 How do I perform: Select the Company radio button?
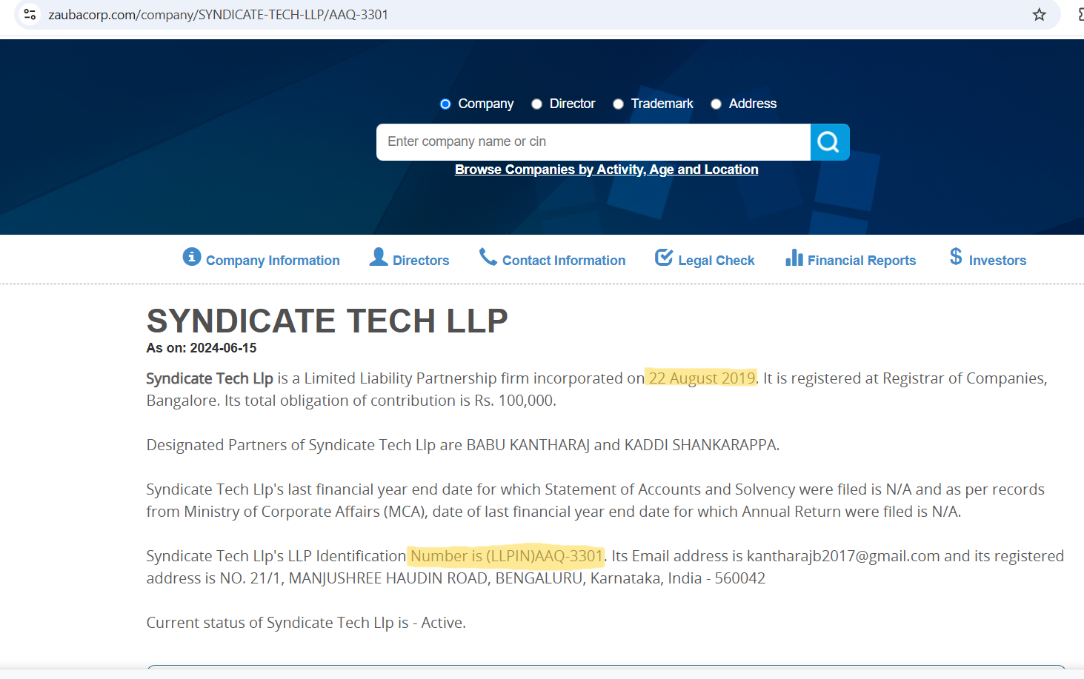(445, 104)
